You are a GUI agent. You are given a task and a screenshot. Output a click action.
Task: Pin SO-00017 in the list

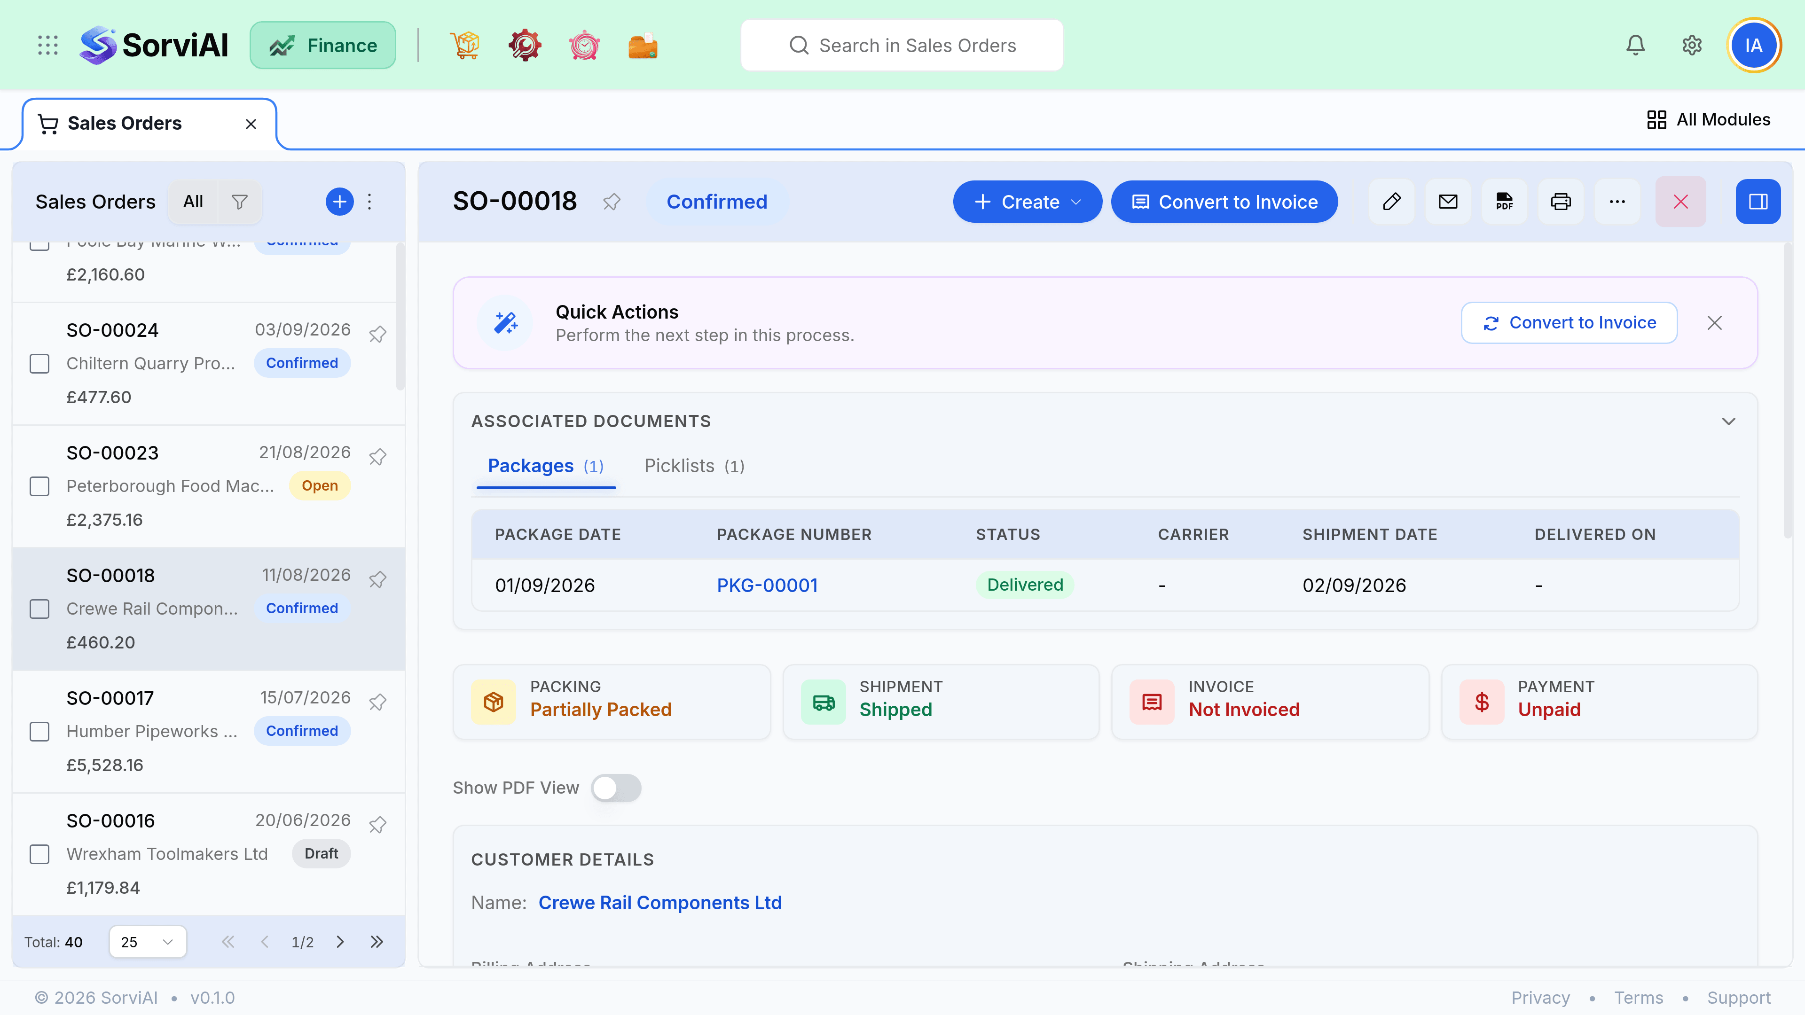point(377,701)
